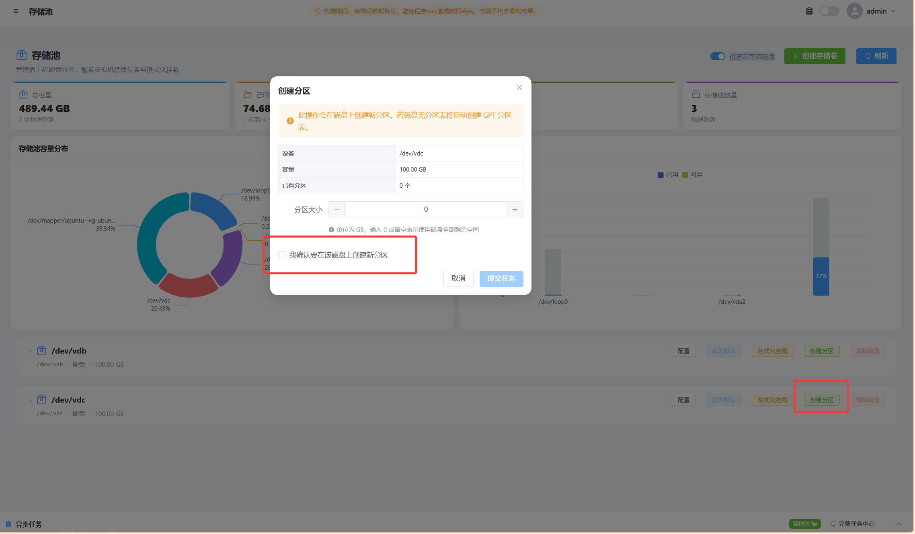Viewport: 915px width, 534px height.
Task: Click the 存储池数量 card icon
Action: tap(696, 95)
